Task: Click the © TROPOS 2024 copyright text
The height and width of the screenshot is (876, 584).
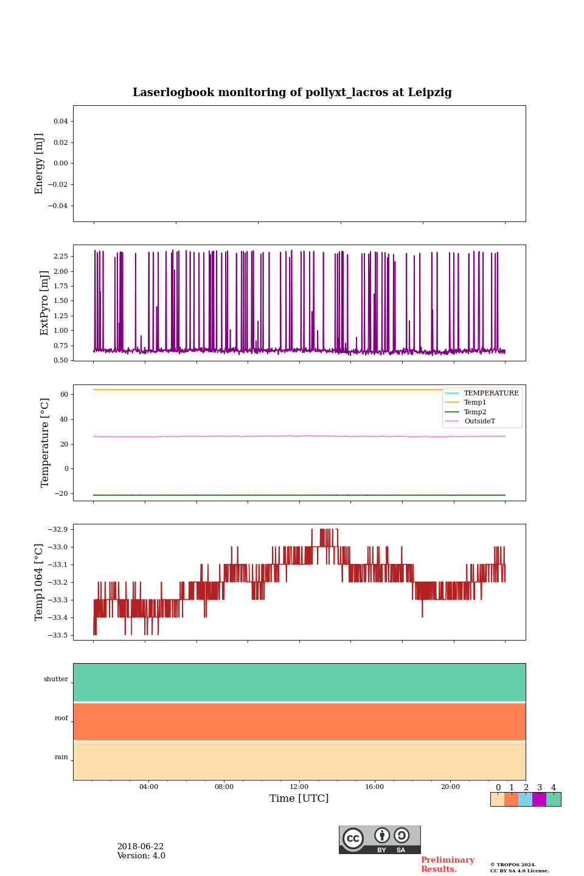Action: coord(513,864)
